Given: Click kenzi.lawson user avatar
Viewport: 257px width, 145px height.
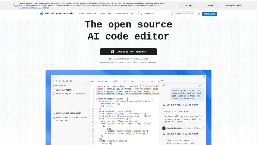Looking at the screenshot, I should click(164, 128).
